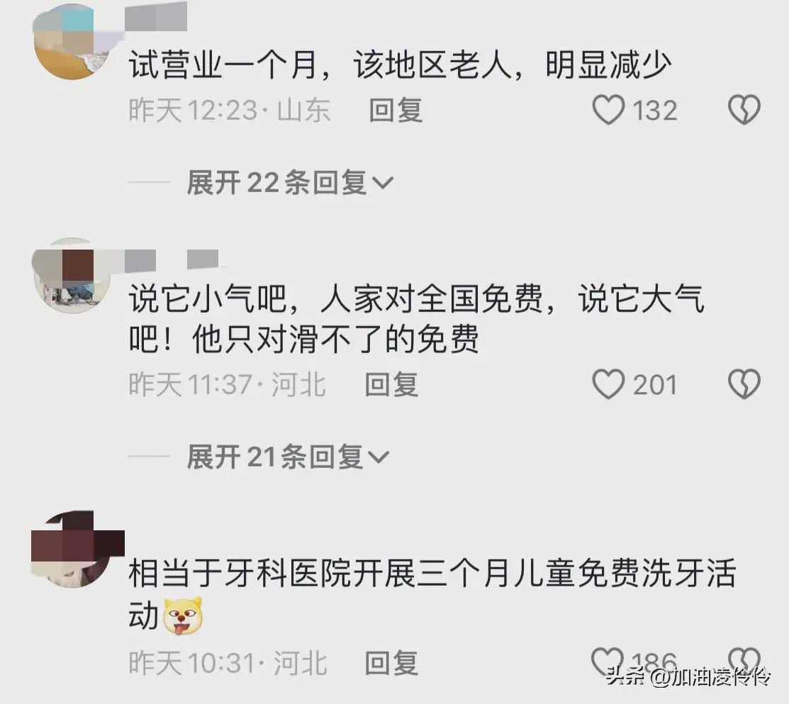The height and width of the screenshot is (704, 789).
Task: Reply to the 昨天11:37 河北 comment
Action: [391, 385]
